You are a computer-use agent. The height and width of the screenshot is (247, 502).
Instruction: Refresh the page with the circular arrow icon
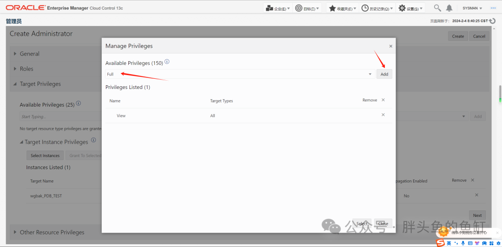pos(492,21)
